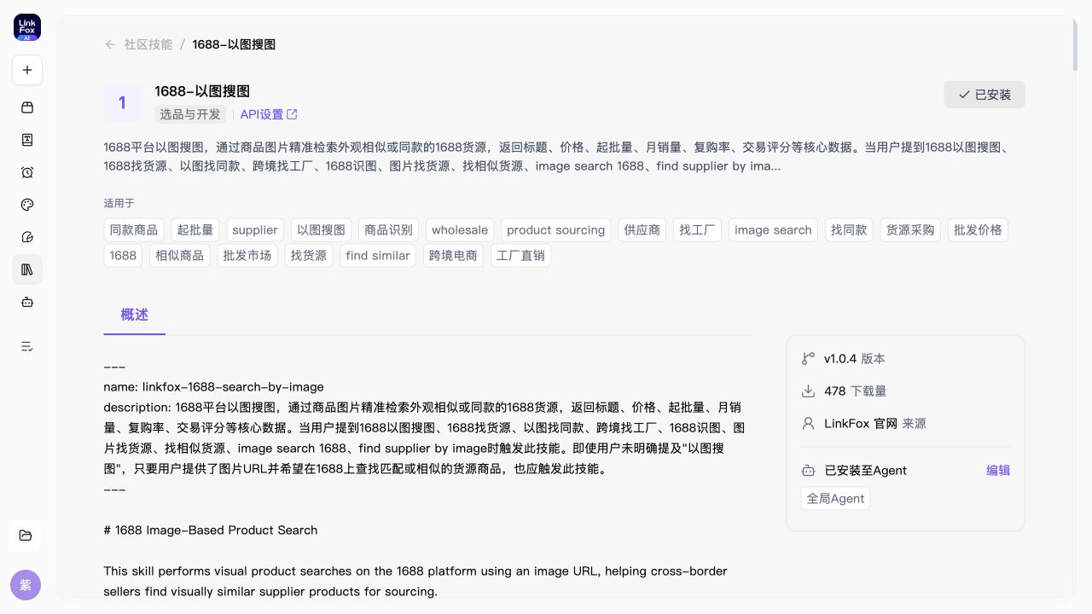1092x614 pixels.
Task: Click the external link icon beside API设置
Action: click(292, 114)
